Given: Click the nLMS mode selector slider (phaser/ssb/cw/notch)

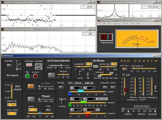Looking at the screenshot, I should point(58,65).
